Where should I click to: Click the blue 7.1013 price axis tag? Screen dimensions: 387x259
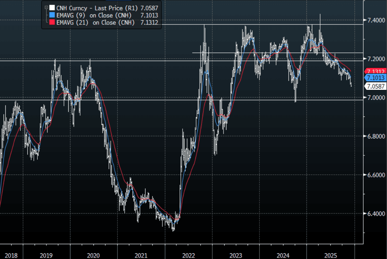tap(376, 78)
